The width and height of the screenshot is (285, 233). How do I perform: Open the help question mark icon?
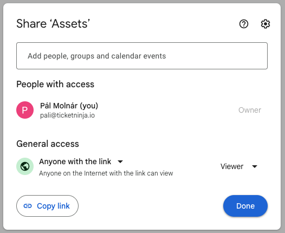(x=244, y=24)
